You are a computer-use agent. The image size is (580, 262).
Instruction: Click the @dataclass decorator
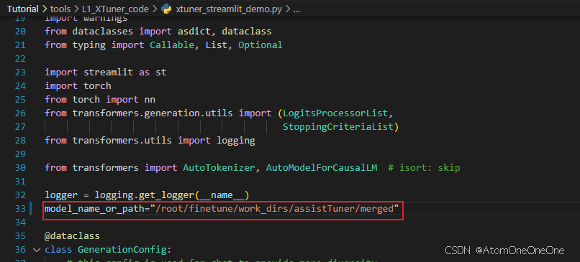tap(72, 235)
